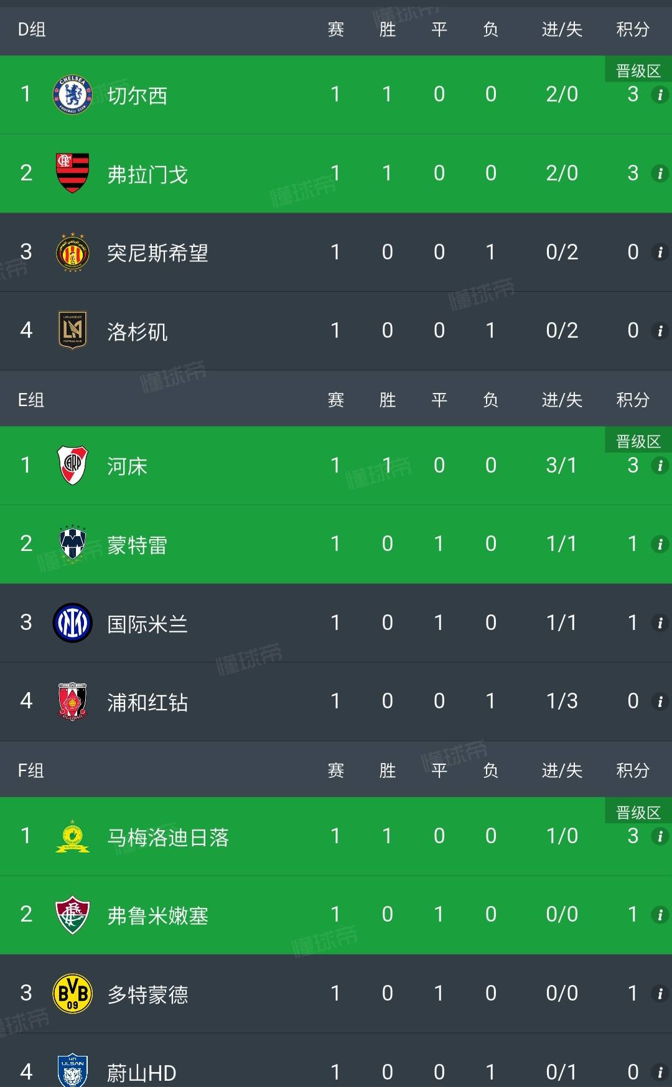672x1087 pixels.
Task: Click the Flamengo club crest
Action: coord(72,173)
